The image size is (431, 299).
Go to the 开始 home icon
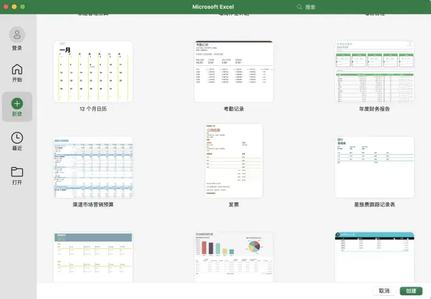(17, 69)
